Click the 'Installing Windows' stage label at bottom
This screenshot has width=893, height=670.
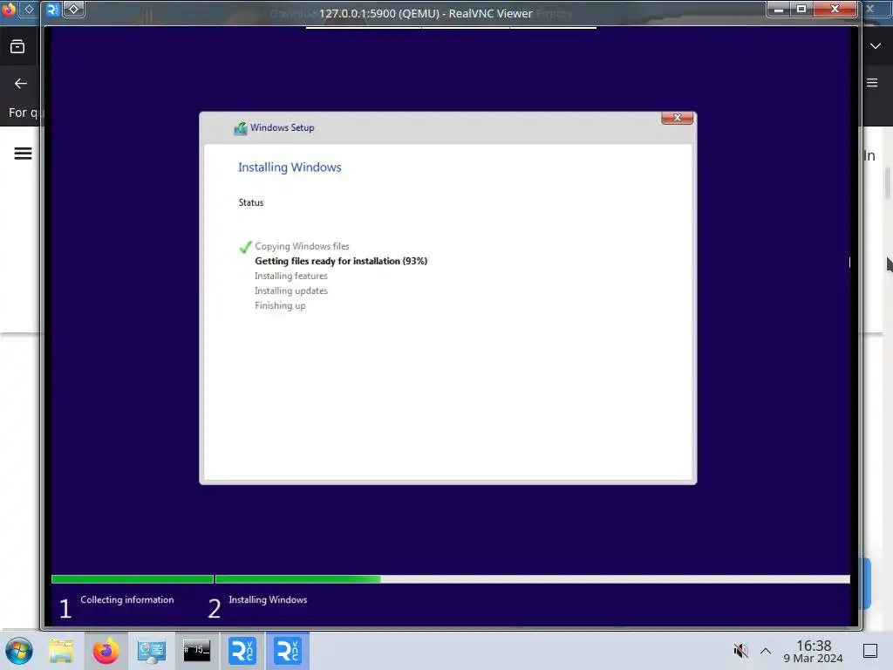point(268,600)
